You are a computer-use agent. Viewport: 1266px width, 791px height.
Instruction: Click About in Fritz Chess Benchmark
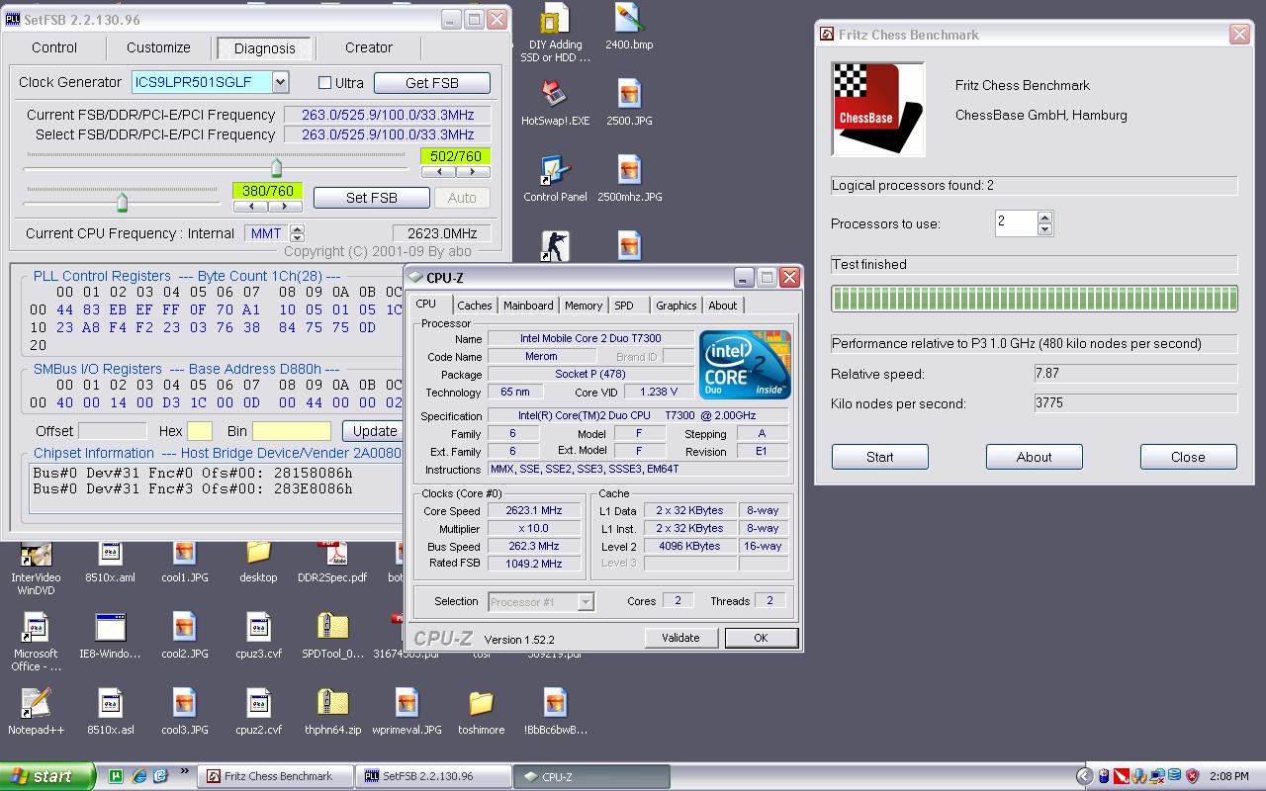pos(1035,457)
